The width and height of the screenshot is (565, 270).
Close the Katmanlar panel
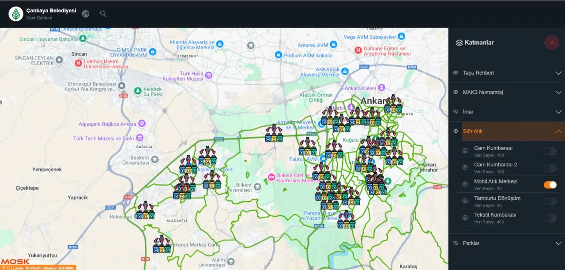[551, 43]
